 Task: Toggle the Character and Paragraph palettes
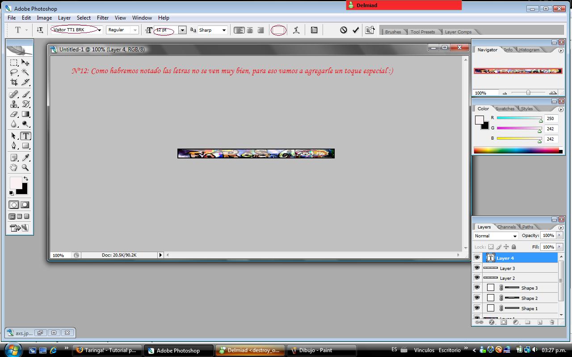pyautogui.click(x=314, y=30)
